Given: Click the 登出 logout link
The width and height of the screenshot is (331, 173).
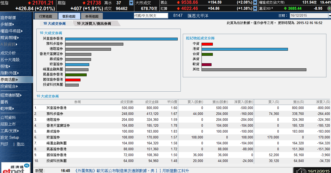Looking at the screenshot, I should [x=21, y=144].
